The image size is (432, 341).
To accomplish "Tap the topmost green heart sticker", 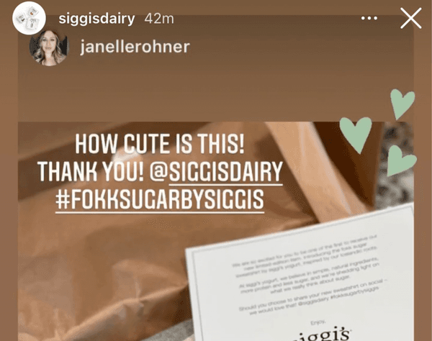I will point(402,104).
